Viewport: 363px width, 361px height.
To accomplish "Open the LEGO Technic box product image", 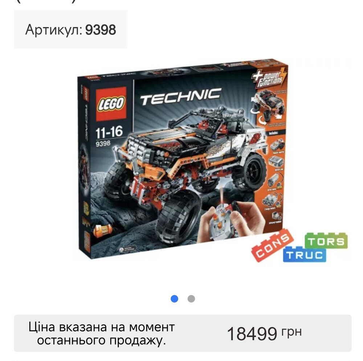I will tap(183, 159).
